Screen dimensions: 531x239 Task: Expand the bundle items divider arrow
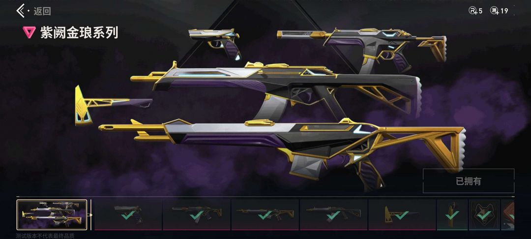click(x=90, y=214)
